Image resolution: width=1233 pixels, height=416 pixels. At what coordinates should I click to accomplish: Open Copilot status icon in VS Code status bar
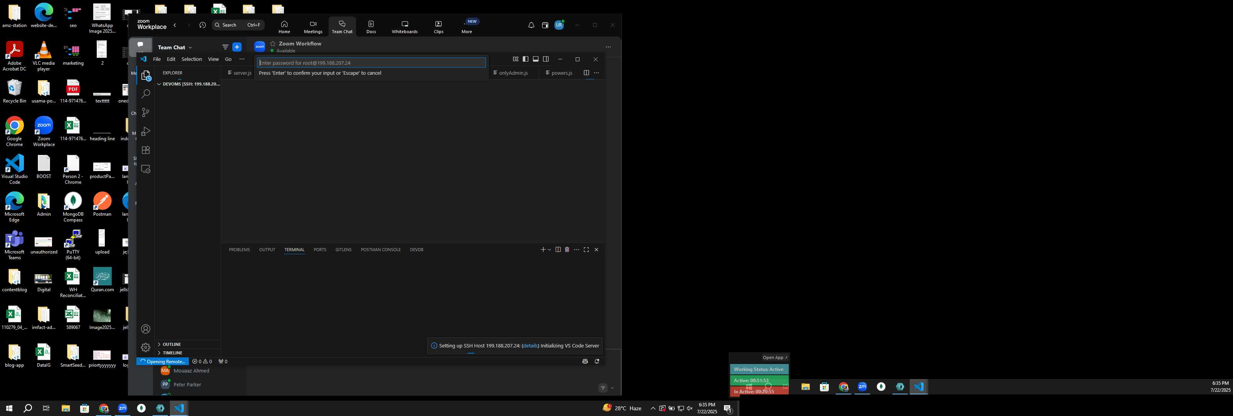pos(585,361)
